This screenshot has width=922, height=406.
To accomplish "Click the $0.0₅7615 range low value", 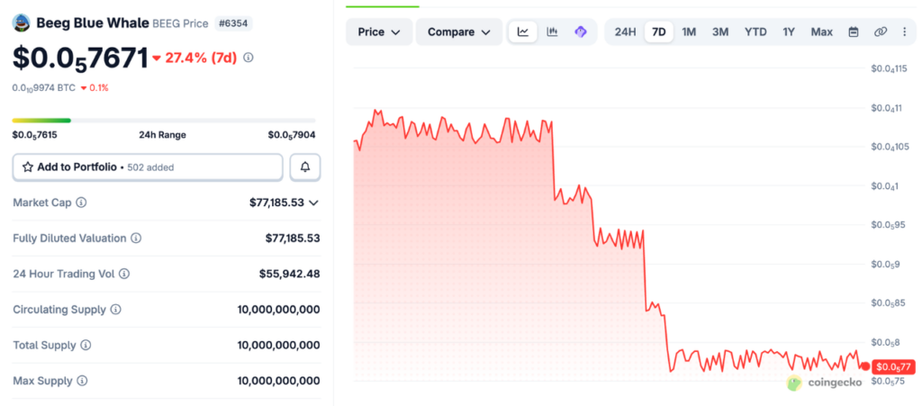I will pos(35,134).
